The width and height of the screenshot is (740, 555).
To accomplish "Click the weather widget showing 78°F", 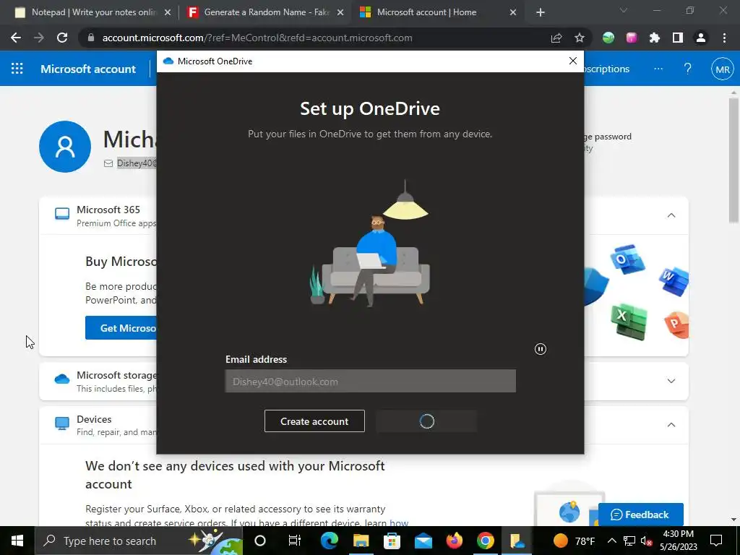I will [x=573, y=541].
